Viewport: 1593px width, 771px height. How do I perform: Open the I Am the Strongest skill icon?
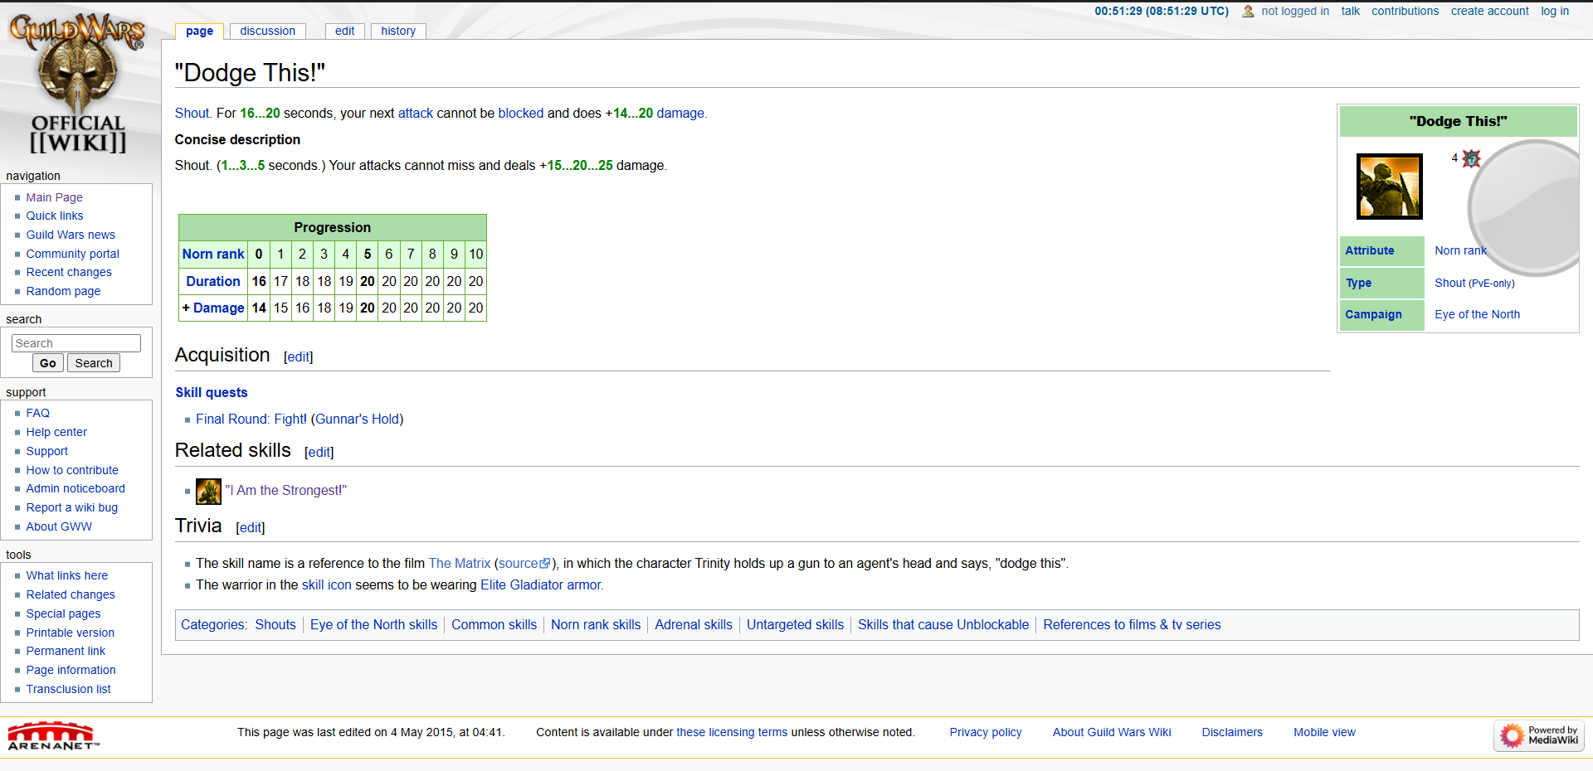pyautogui.click(x=208, y=491)
